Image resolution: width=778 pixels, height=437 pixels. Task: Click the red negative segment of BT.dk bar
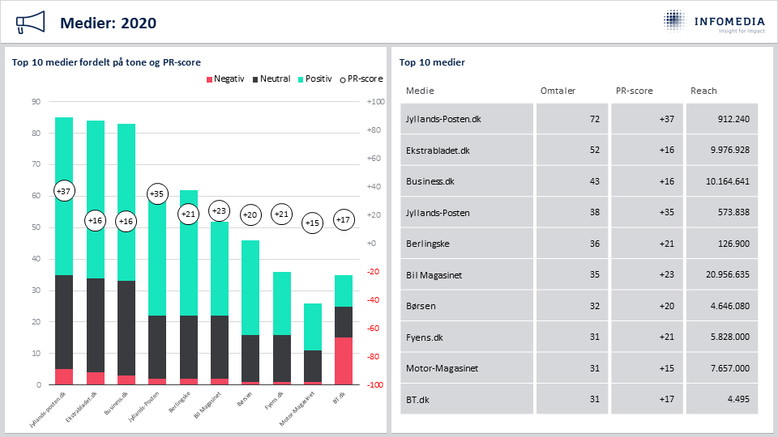(x=344, y=361)
